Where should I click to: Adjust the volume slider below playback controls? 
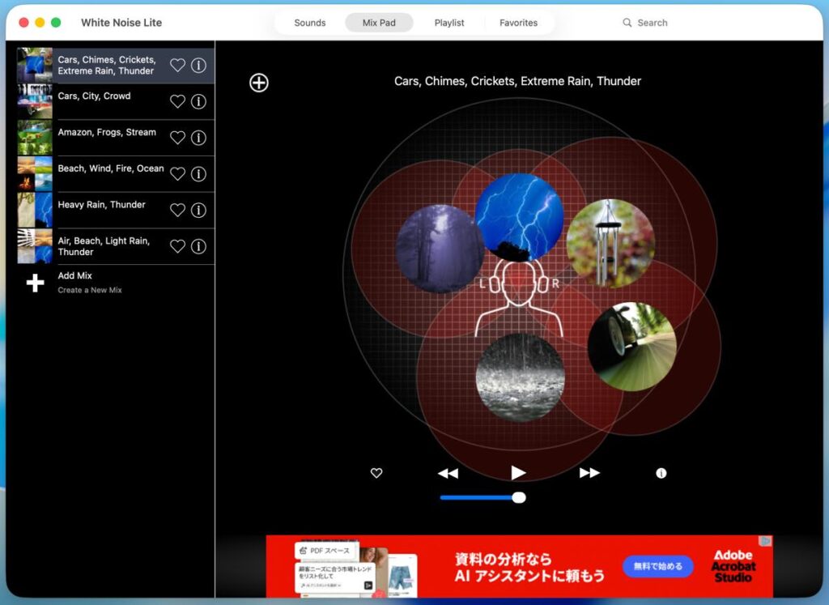519,497
